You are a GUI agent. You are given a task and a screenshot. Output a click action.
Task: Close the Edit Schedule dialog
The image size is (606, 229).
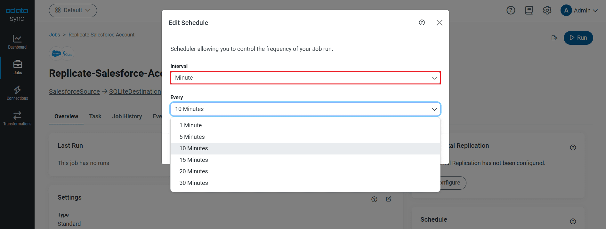439,23
